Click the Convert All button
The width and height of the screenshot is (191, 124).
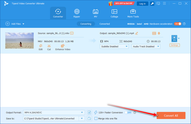(x=171, y=116)
